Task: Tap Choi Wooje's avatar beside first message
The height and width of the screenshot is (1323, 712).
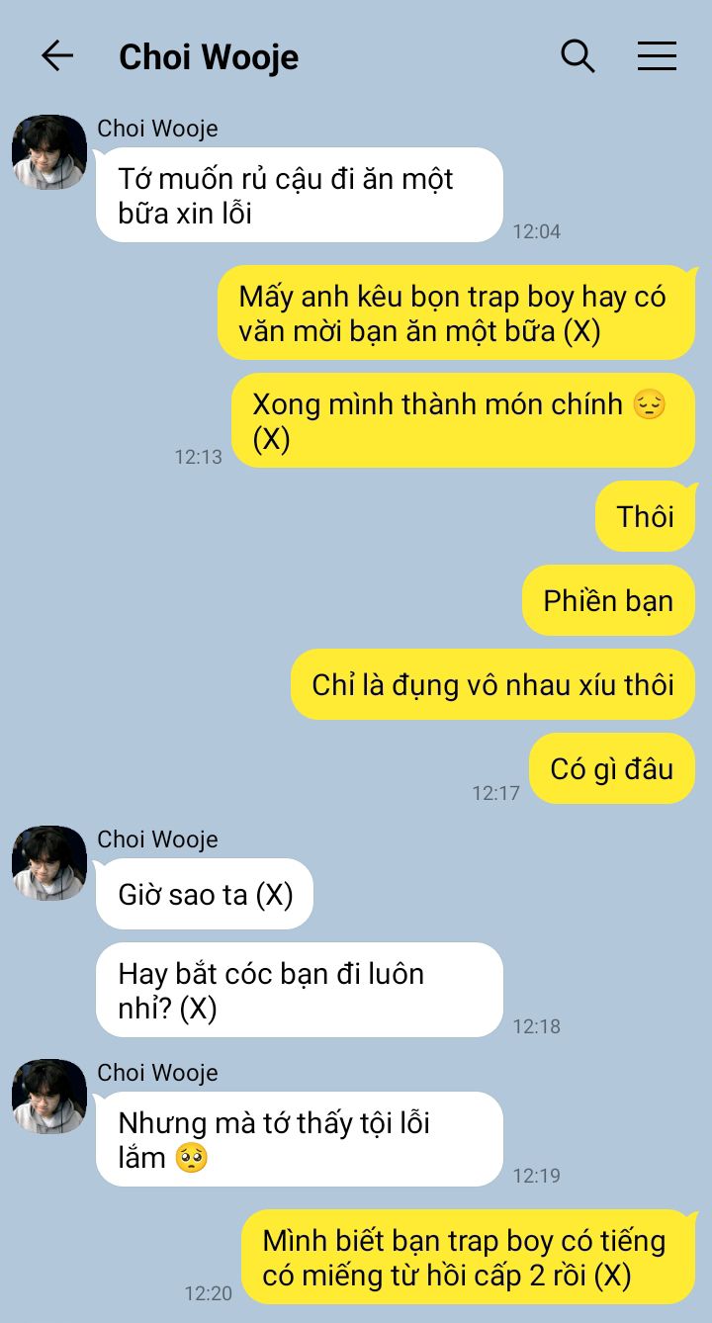Action: pyautogui.click(x=49, y=152)
